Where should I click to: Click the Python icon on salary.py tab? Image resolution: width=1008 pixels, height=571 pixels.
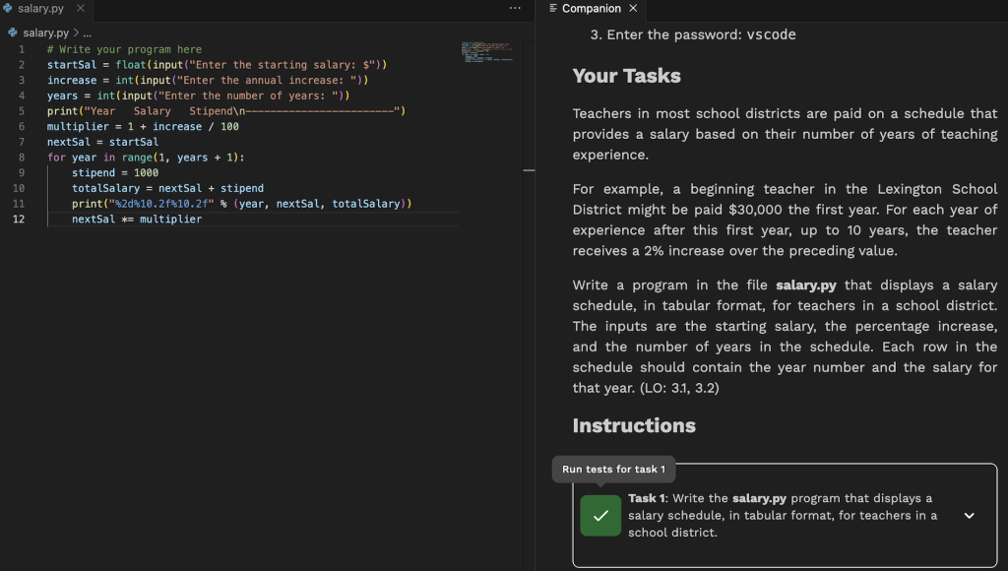click(9, 9)
